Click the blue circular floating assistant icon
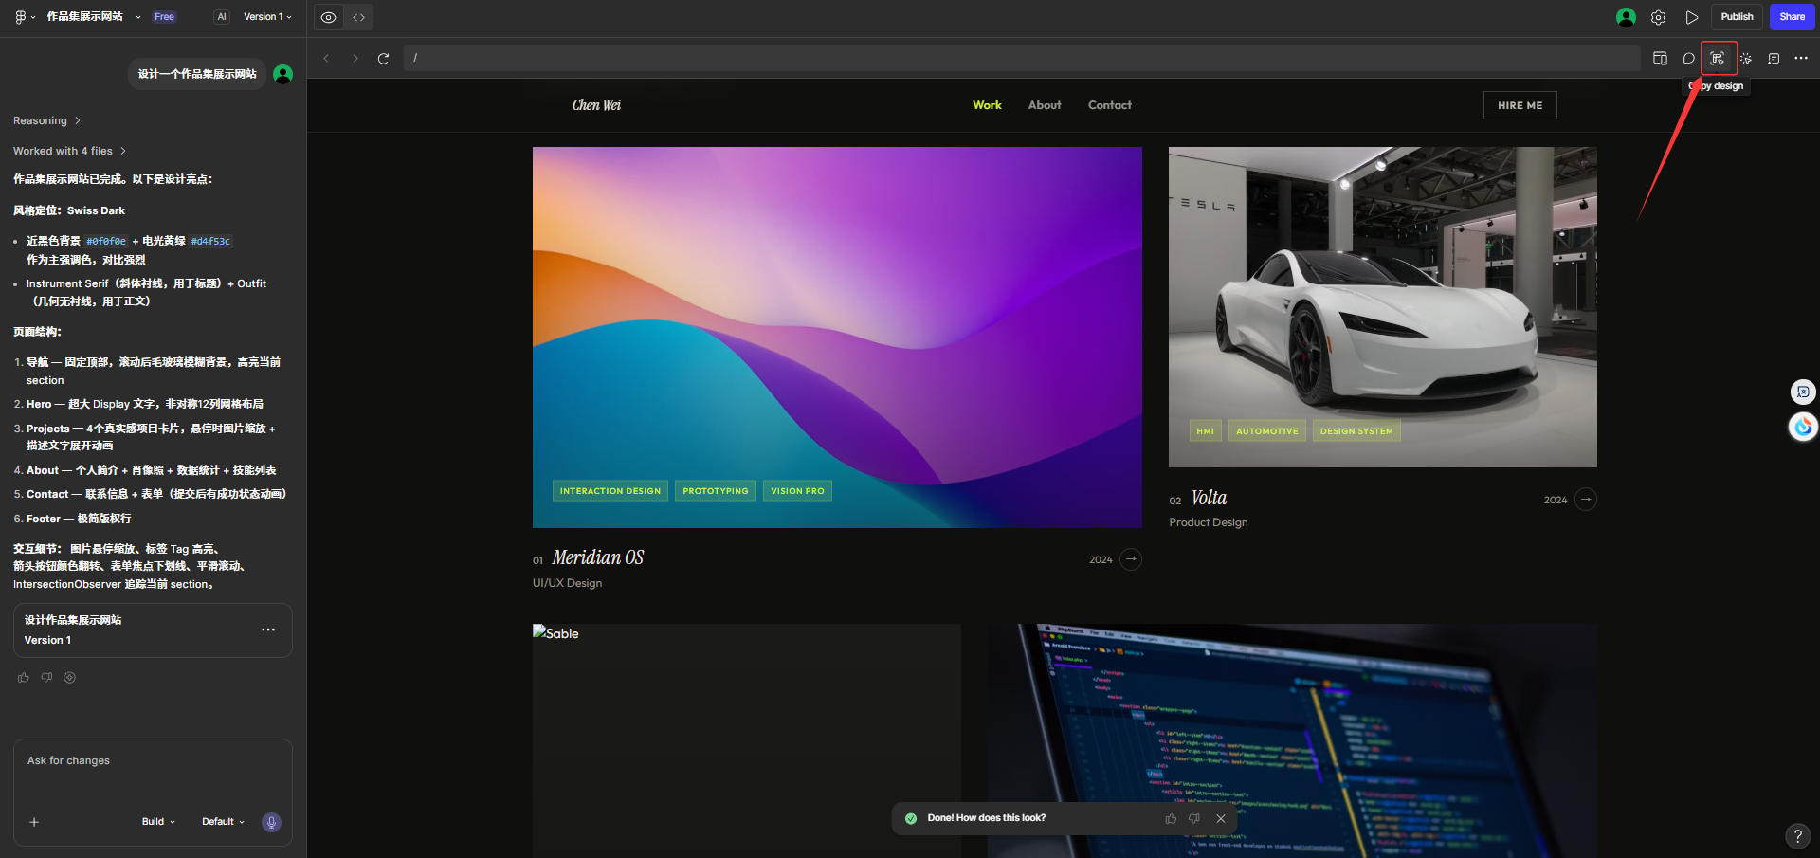The image size is (1820, 858). point(1803,427)
